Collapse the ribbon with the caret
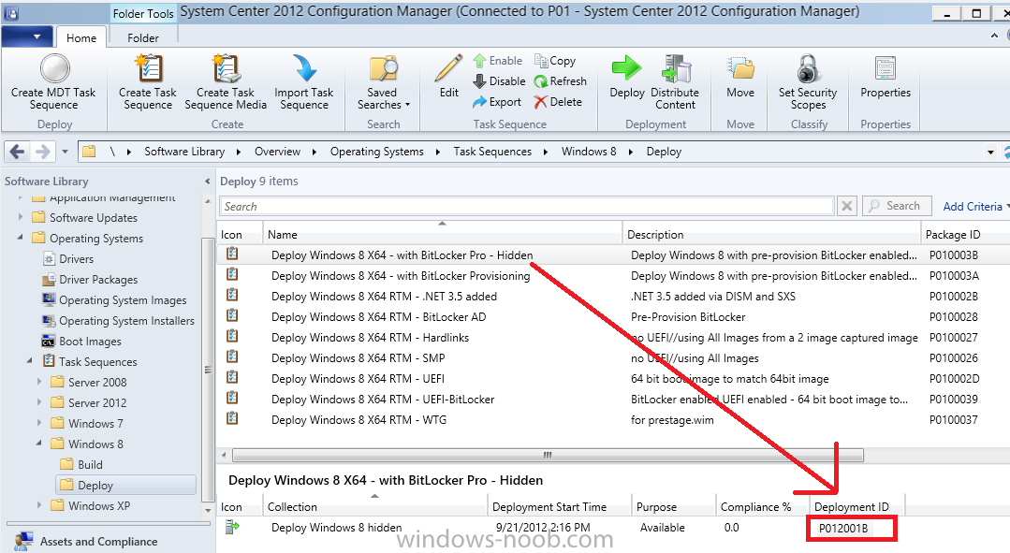Viewport: 1010px width, 553px height. coord(994,36)
